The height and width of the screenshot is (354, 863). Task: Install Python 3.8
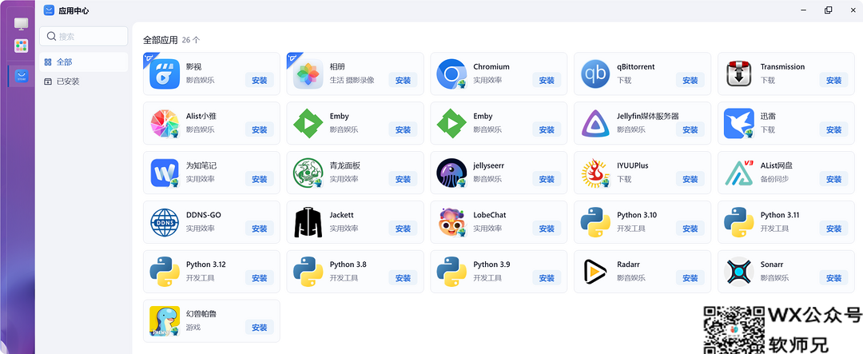[403, 279]
